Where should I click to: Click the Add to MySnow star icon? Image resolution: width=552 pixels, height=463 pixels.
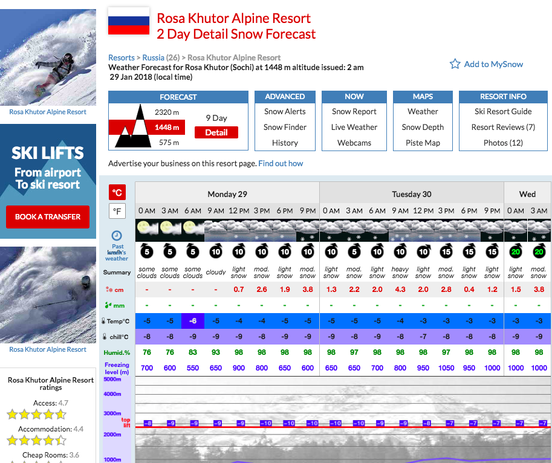(x=455, y=63)
